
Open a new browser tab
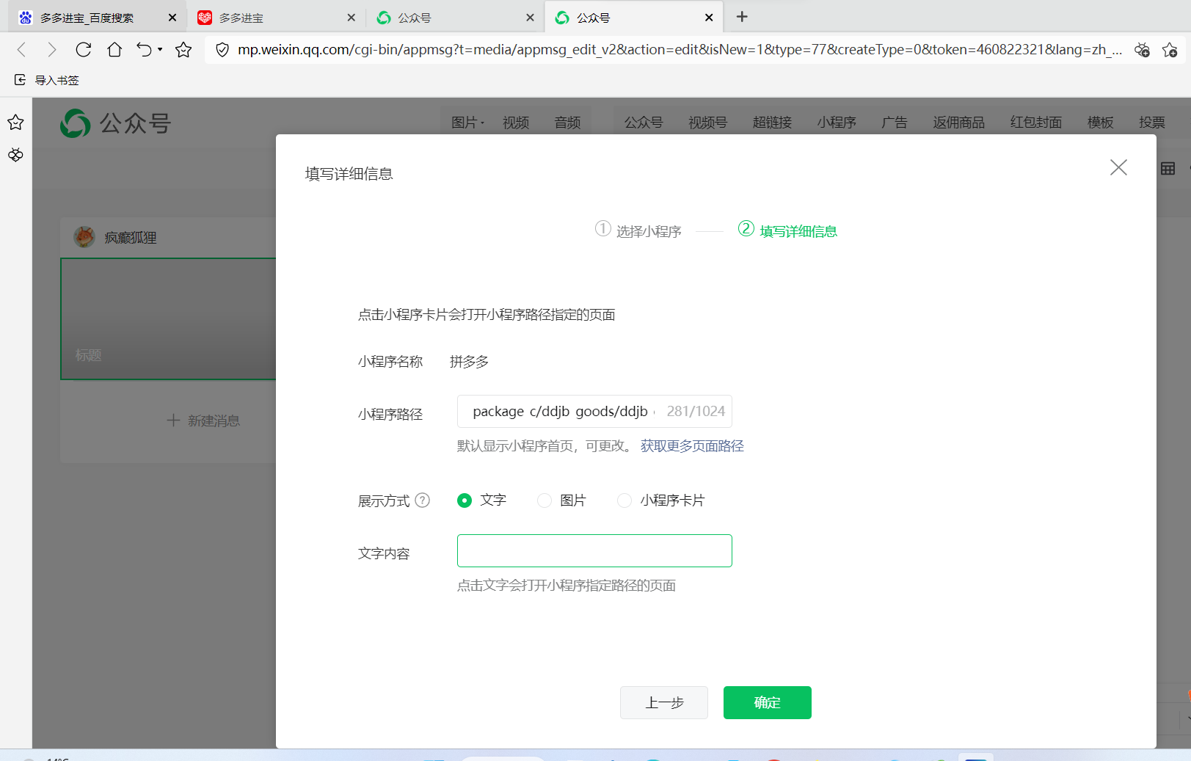pos(742,17)
